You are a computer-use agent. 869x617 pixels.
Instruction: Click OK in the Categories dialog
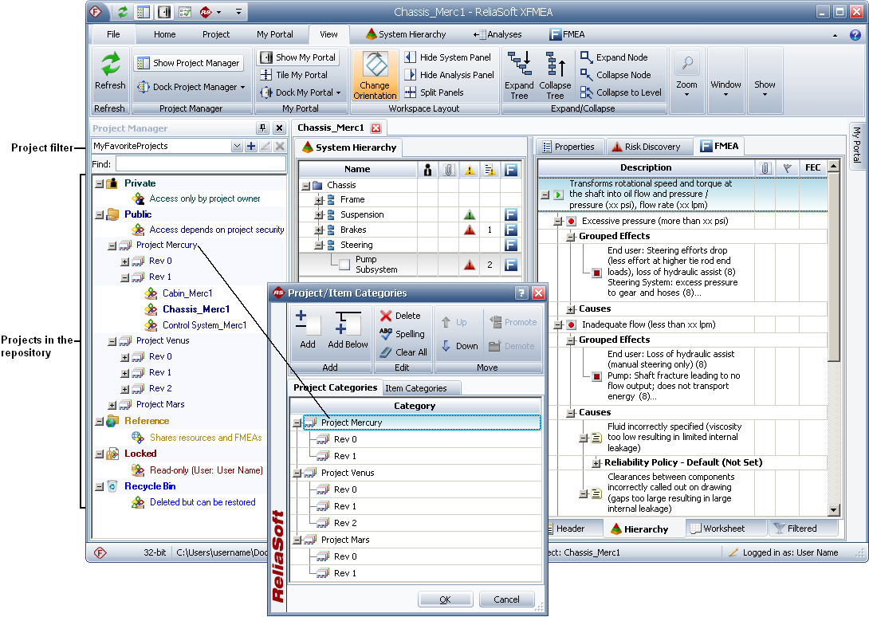pyautogui.click(x=445, y=599)
